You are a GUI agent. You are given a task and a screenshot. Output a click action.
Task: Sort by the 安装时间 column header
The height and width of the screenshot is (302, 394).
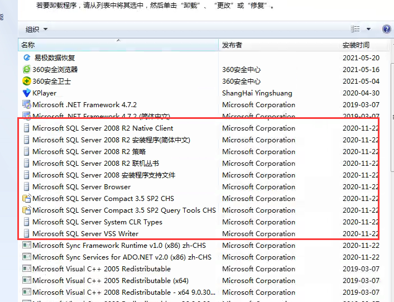(364, 45)
